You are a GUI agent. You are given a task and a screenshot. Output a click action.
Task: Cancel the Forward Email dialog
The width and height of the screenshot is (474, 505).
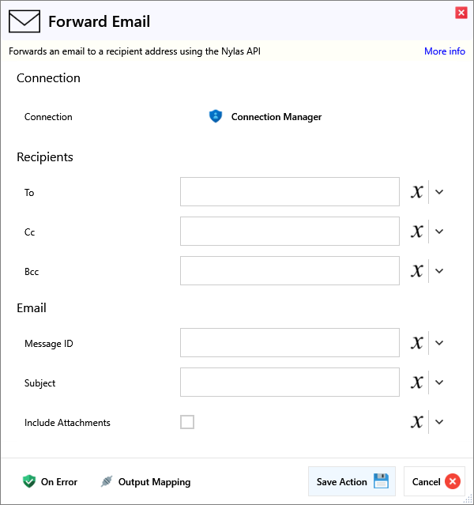coord(434,481)
